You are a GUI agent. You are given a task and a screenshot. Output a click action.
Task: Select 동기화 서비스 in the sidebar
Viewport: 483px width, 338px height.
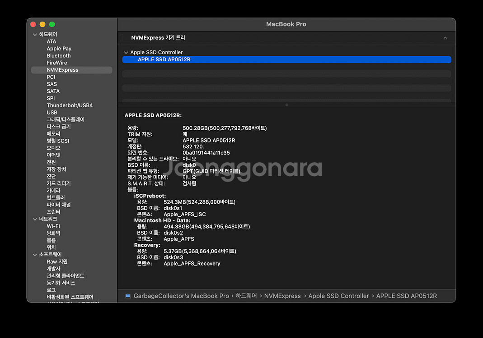pyautogui.click(x=61, y=283)
